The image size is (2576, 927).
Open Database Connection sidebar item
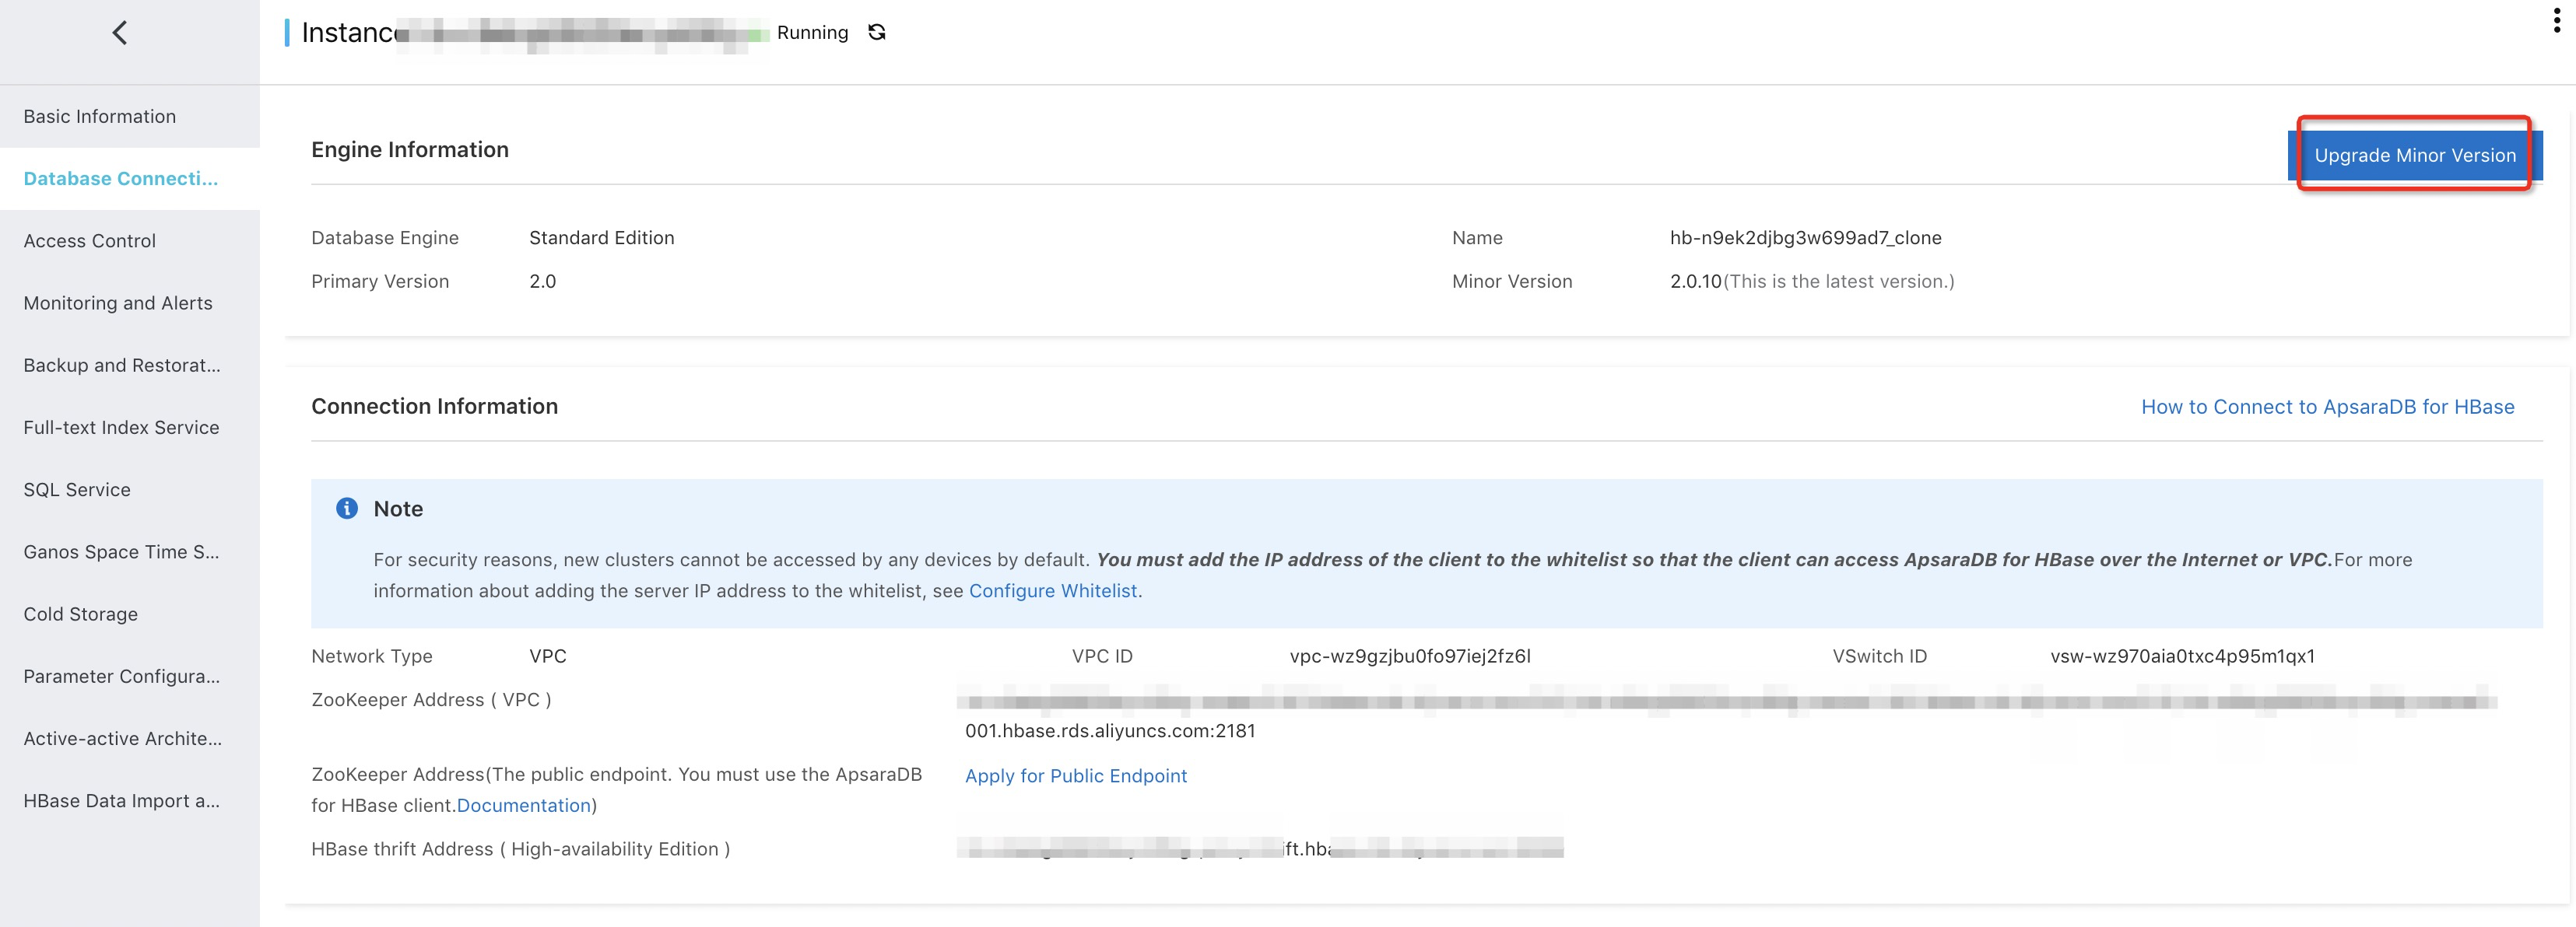pos(120,179)
